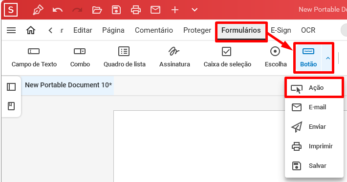Collapse the Botão dropdown arrow
This screenshot has width=347, height=182.
[x=328, y=59]
